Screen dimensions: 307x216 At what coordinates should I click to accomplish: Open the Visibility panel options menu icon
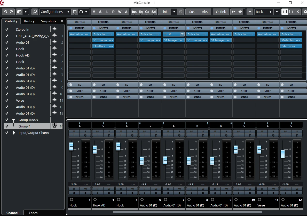62,21
